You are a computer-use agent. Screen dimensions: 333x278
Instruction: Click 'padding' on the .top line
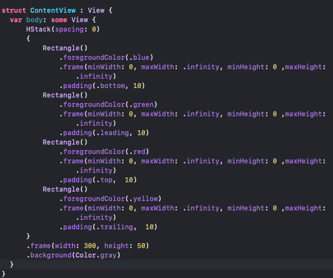[78, 180]
